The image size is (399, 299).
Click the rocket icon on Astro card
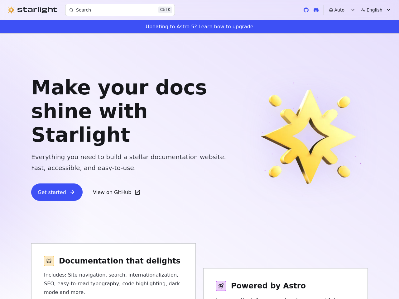[221, 286]
